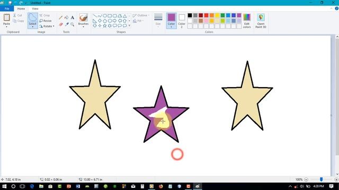Open the Select options dropdown arrow
Screen dimensions: 339x190
tap(33, 27)
